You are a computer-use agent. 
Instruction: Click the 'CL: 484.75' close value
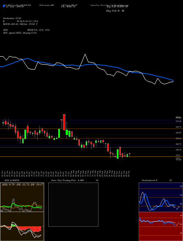pos(68,7)
